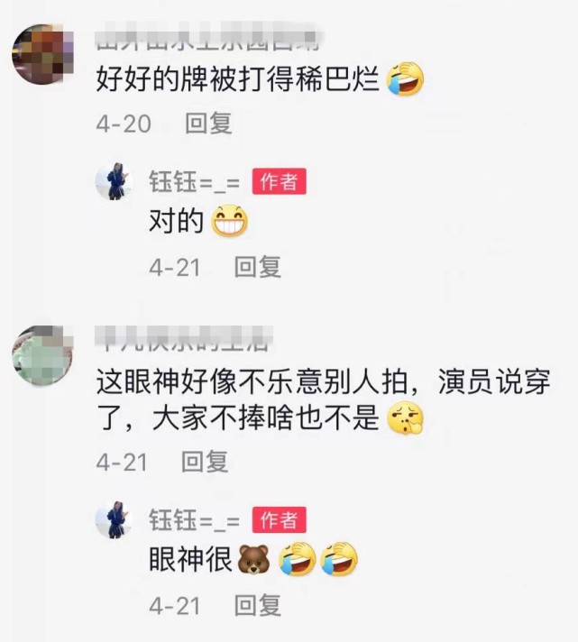Reply to the author's 眼神很 comment
The height and width of the screenshot is (642, 578).
tap(258, 606)
